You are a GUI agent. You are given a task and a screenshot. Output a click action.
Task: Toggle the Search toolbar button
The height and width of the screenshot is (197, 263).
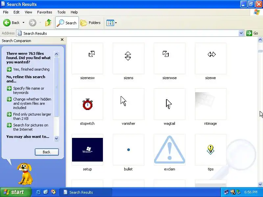pos(67,23)
